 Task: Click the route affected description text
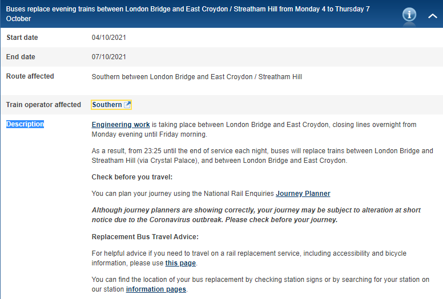tap(196, 76)
